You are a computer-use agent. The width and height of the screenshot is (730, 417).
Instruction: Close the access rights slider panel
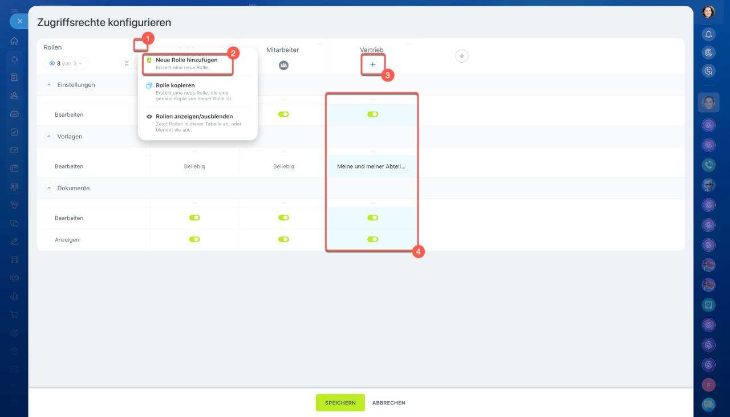point(19,21)
